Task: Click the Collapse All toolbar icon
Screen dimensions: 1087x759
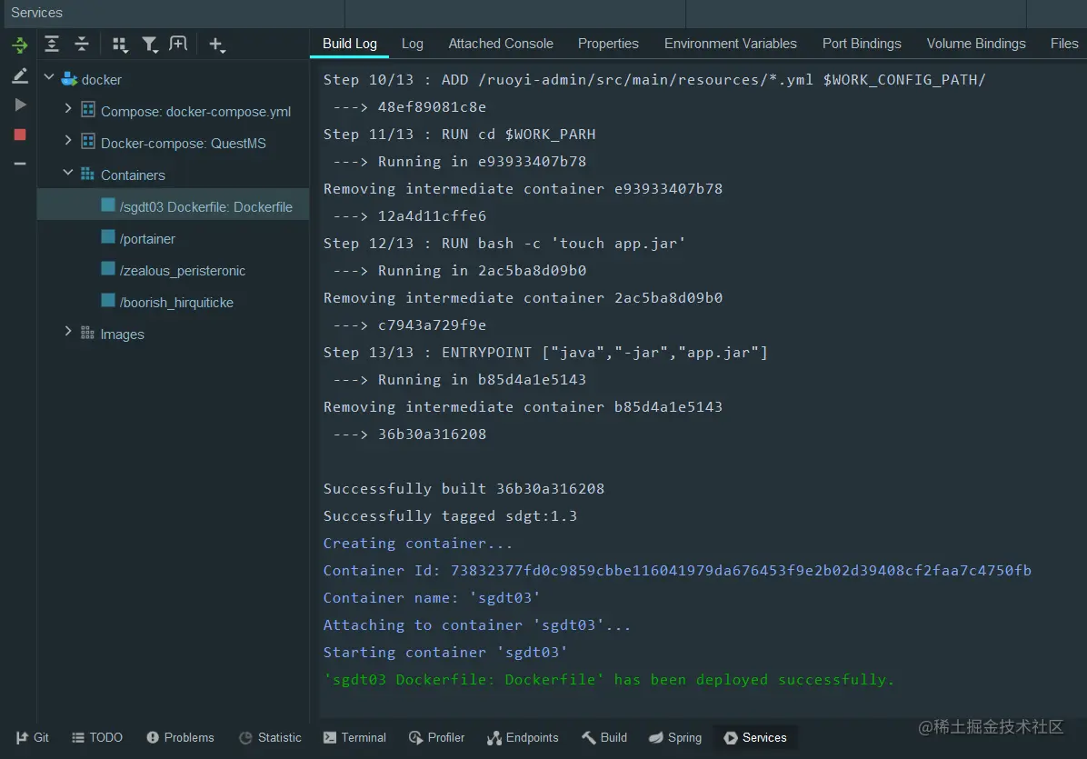Action: (81, 45)
